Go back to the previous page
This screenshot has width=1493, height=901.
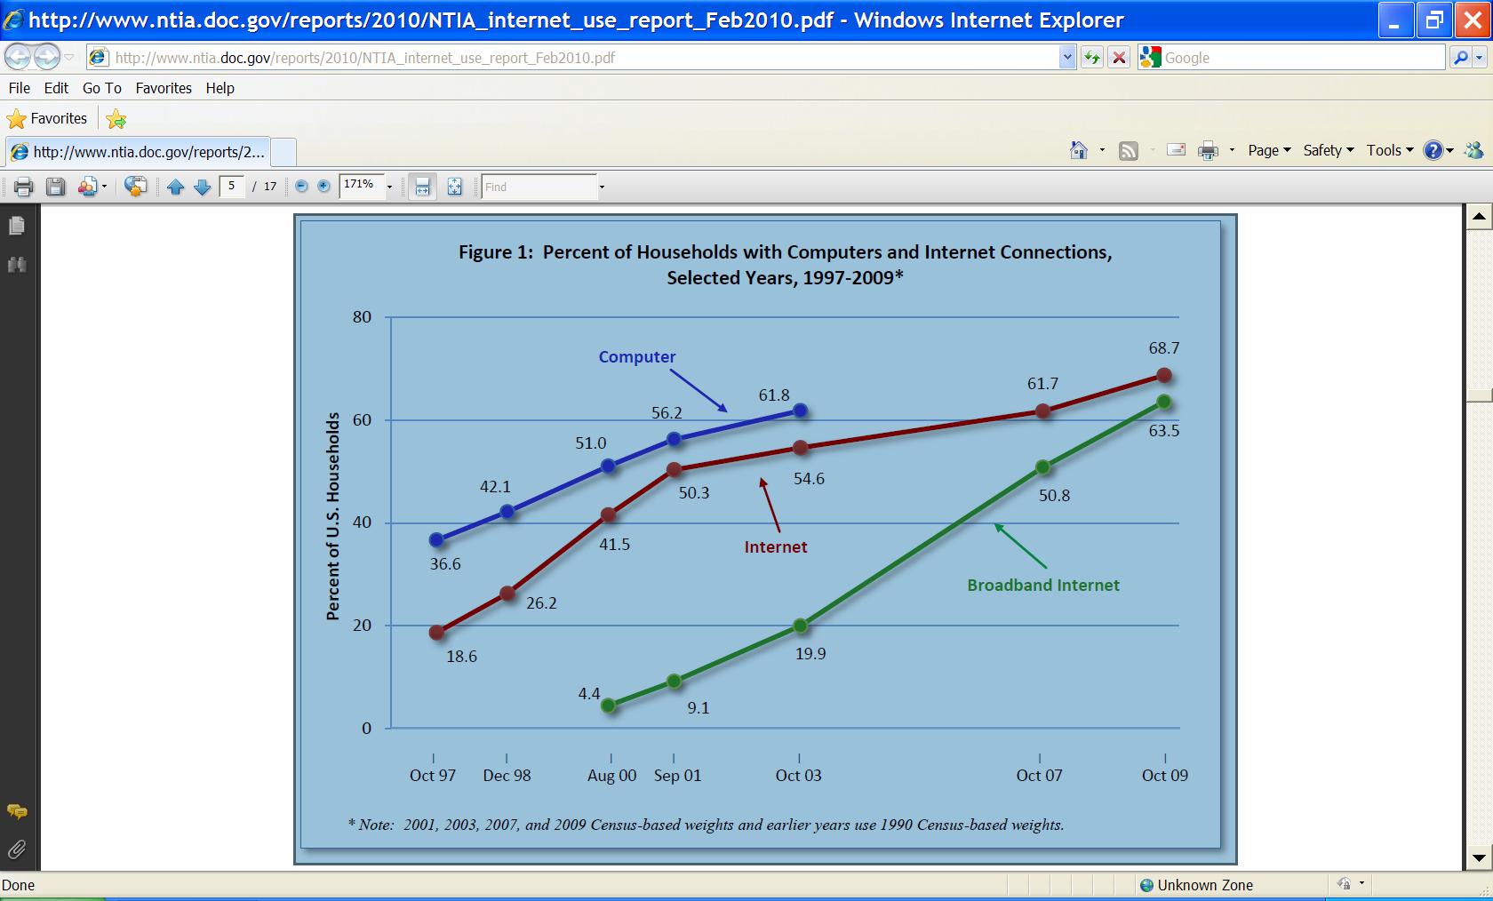tap(17, 58)
